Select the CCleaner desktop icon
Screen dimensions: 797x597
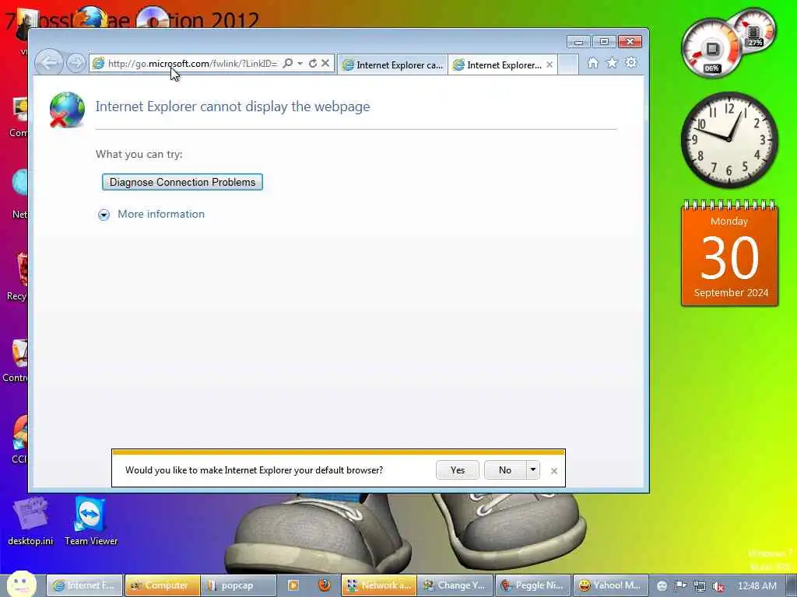tap(19, 440)
